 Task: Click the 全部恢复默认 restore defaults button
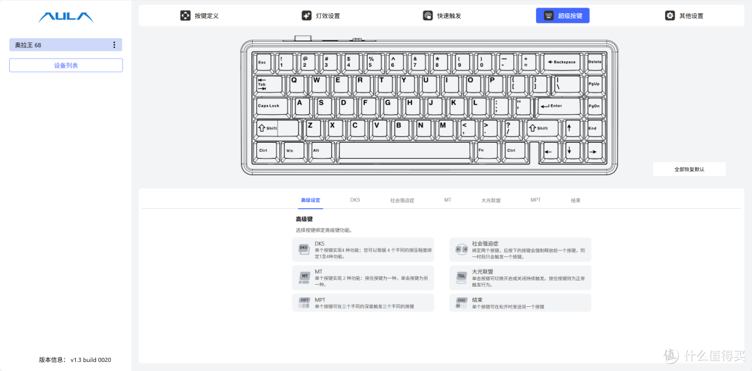coord(689,169)
